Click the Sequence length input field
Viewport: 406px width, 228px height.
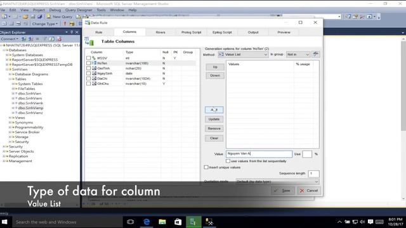click(x=313, y=174)
